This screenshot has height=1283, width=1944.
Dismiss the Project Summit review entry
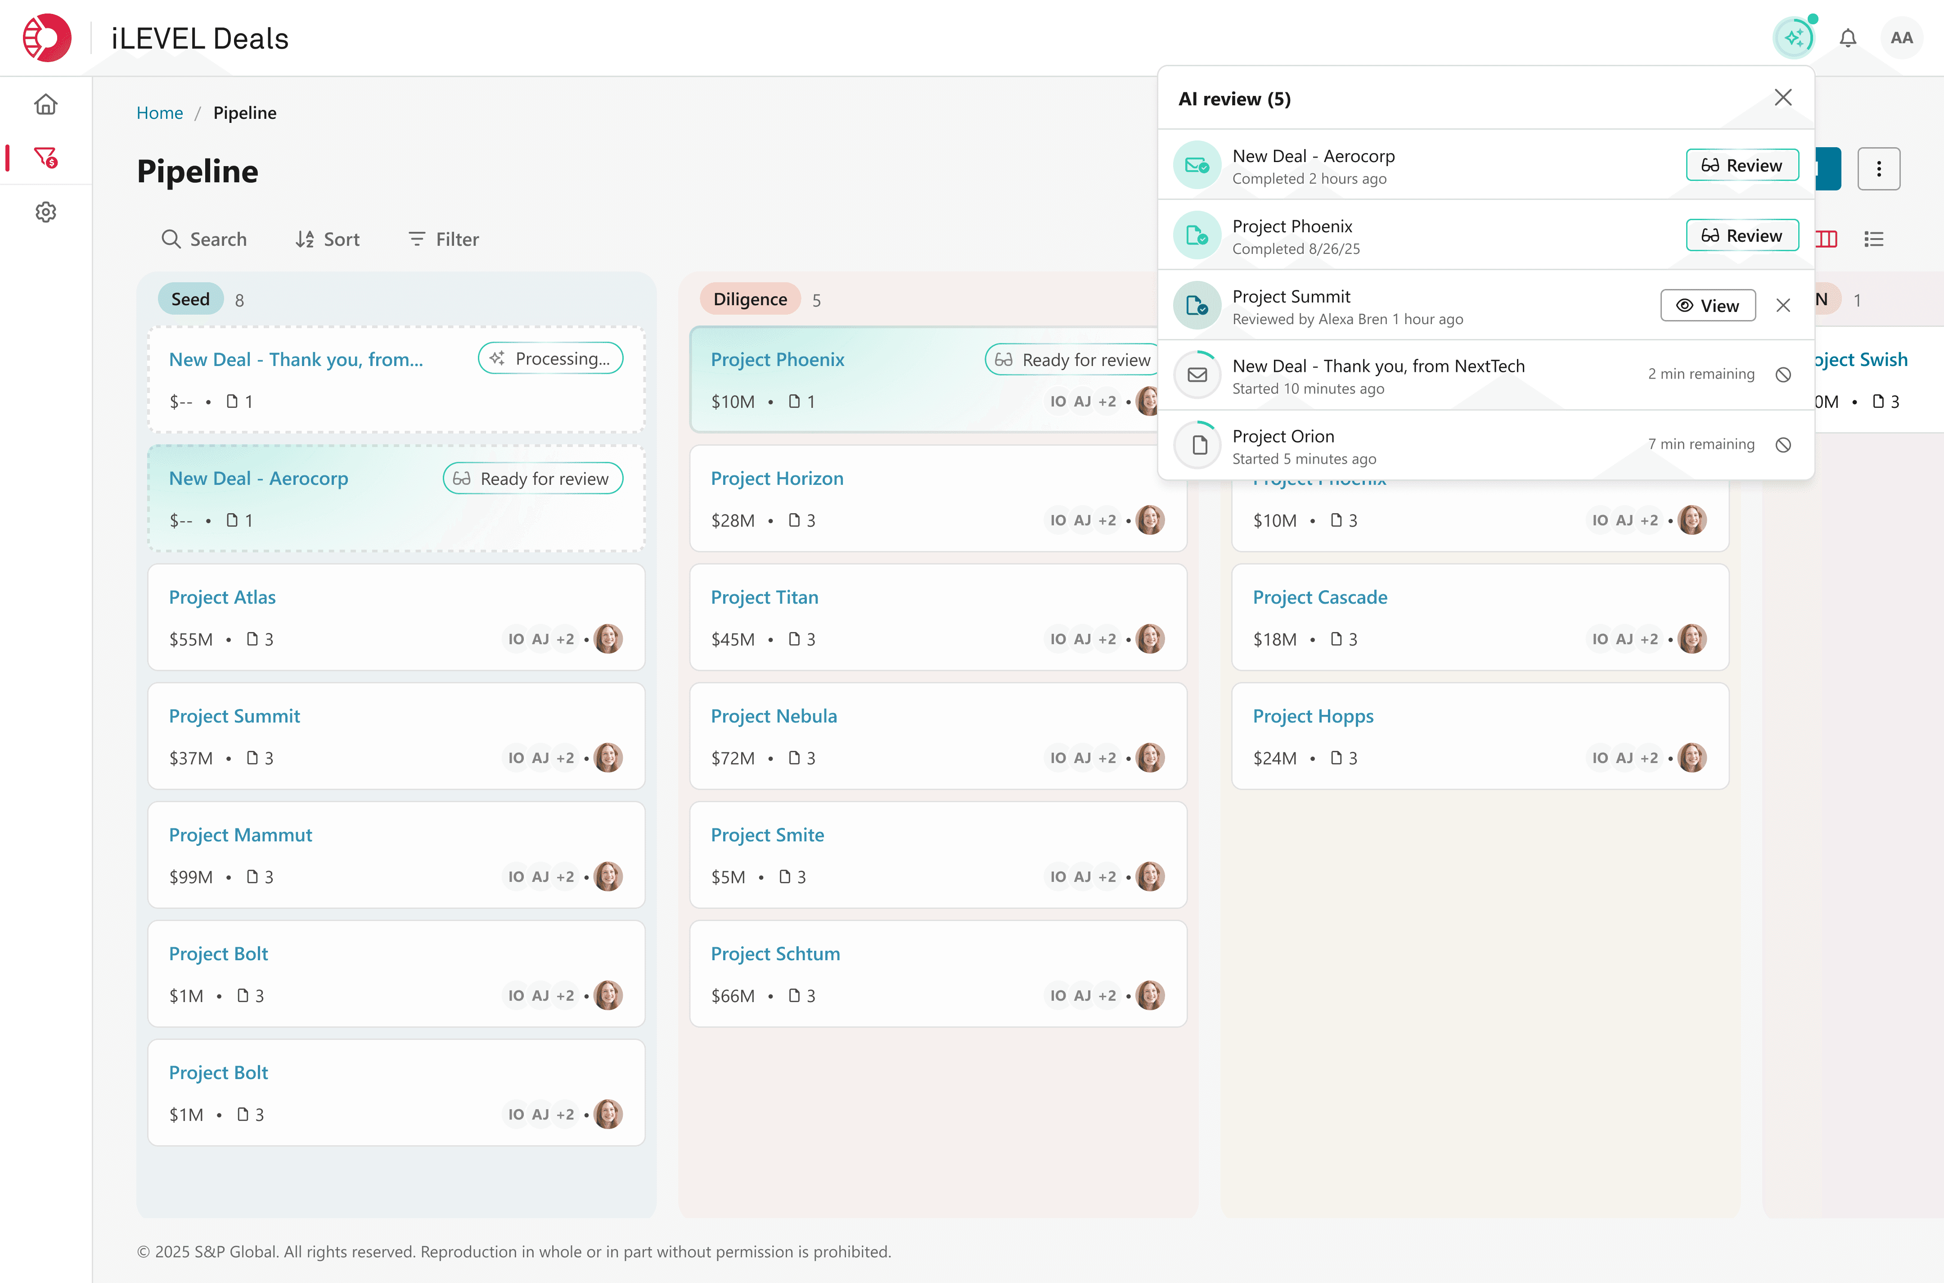pos(1783,305)
